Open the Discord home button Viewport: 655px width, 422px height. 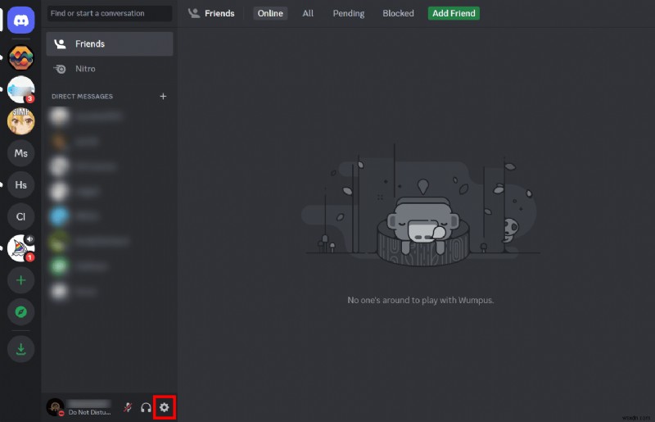[x=21, y=20]
